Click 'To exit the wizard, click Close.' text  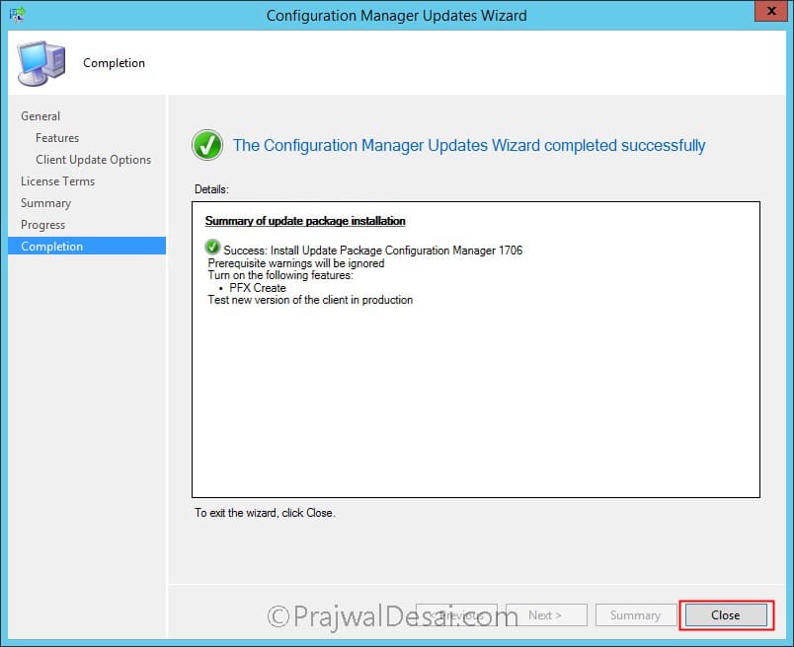[265, 513]
